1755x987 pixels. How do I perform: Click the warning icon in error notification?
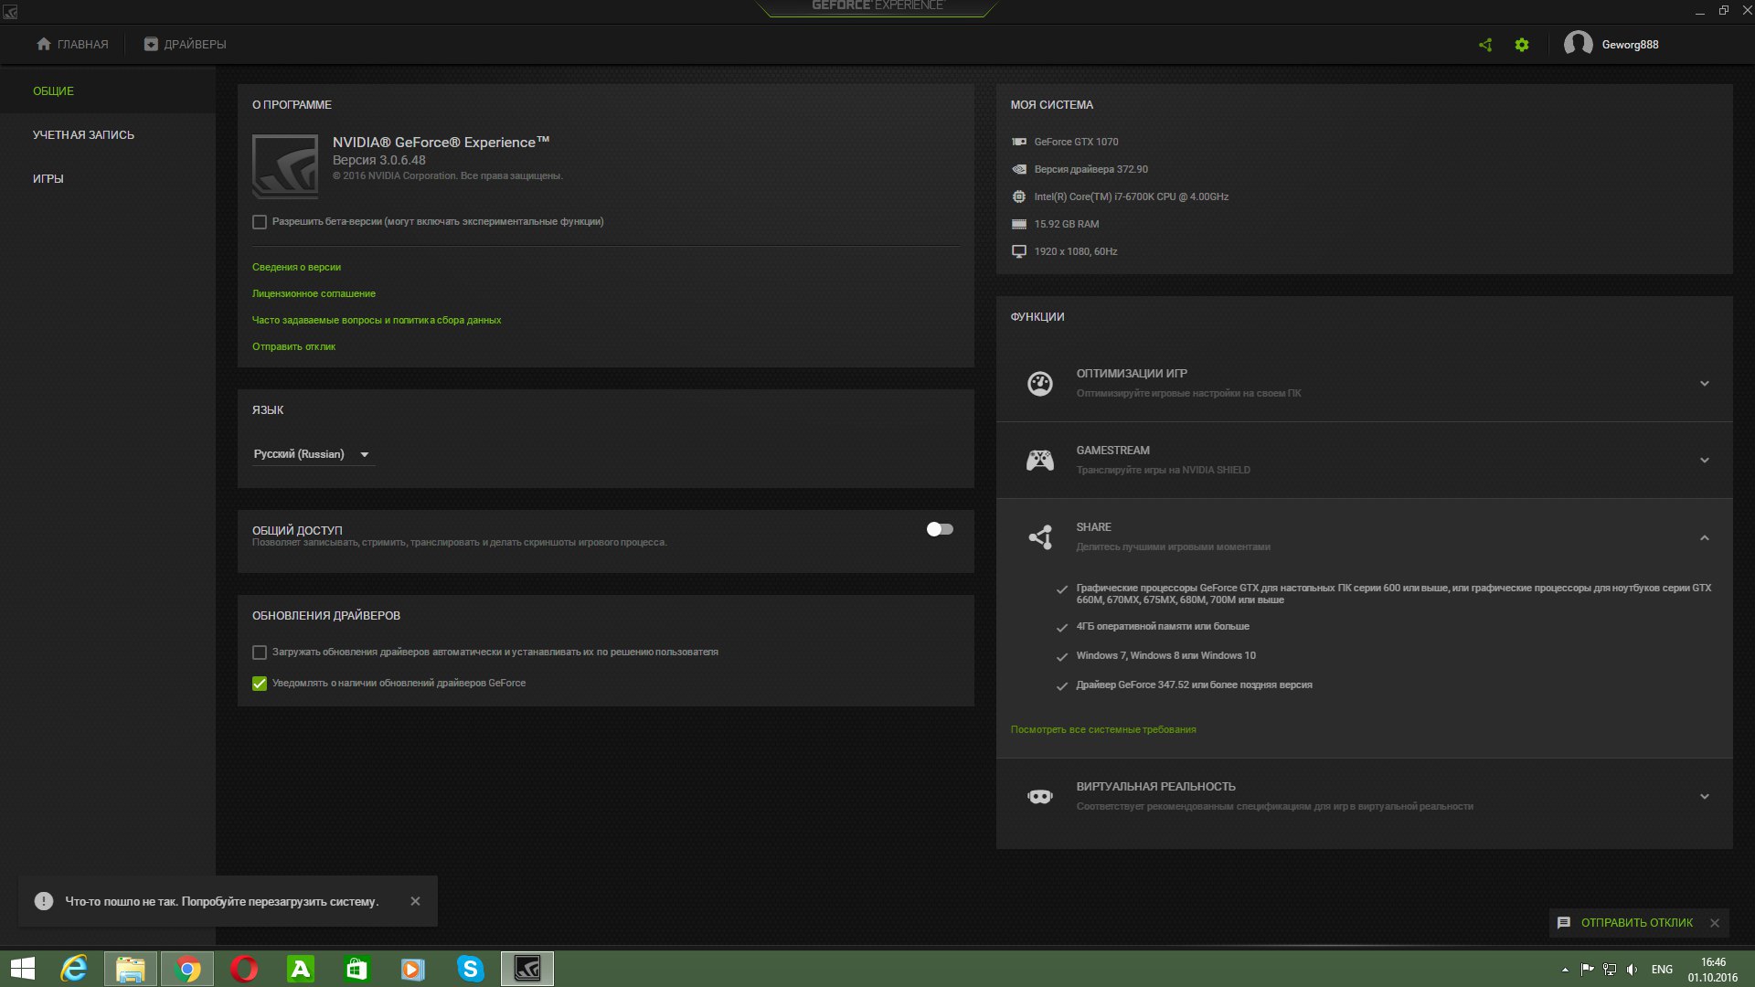tap(44, 901)
